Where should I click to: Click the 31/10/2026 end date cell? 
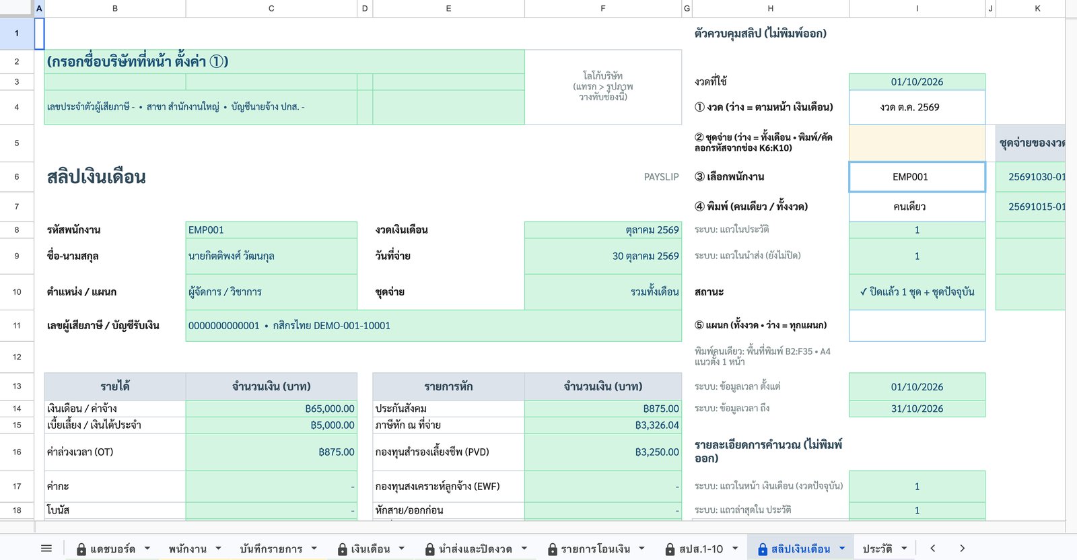click(917, 409)
